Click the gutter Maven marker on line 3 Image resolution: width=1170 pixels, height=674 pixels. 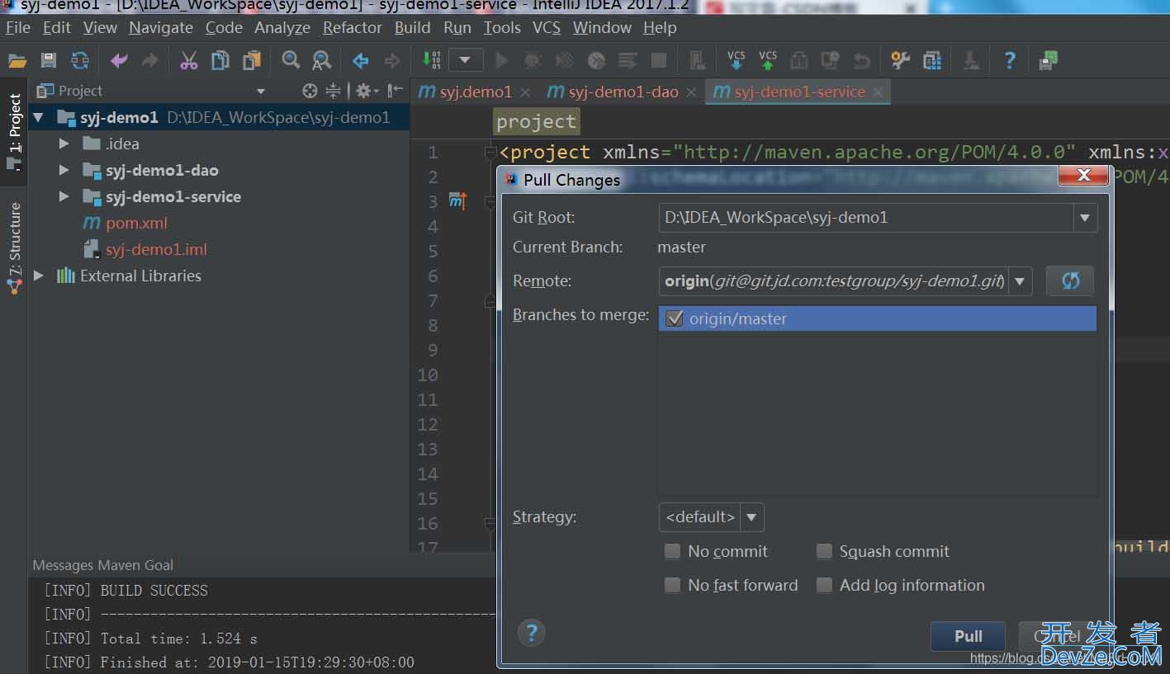coord(458,200)
